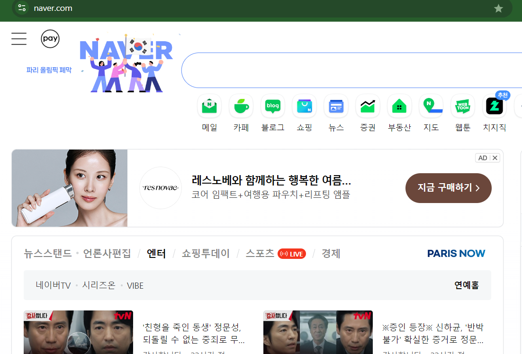Focus the Naver search input field
The width and height of the screenshot is (522, 354).
[x=351, y=70]
